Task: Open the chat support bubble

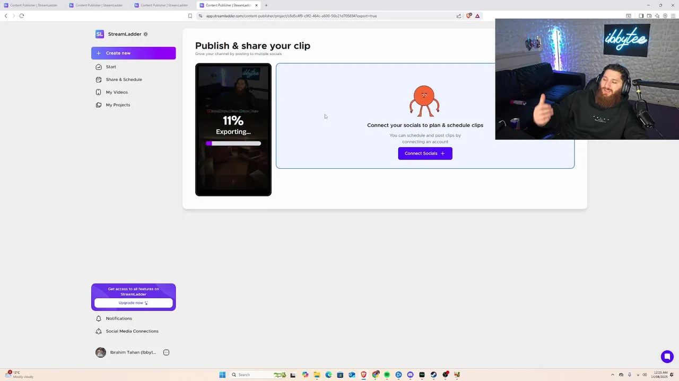Action: click(x=667, y=357)
